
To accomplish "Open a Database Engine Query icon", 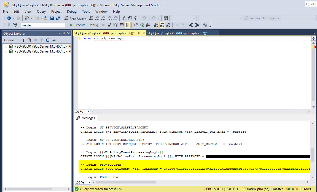I will tap(92, 18).
